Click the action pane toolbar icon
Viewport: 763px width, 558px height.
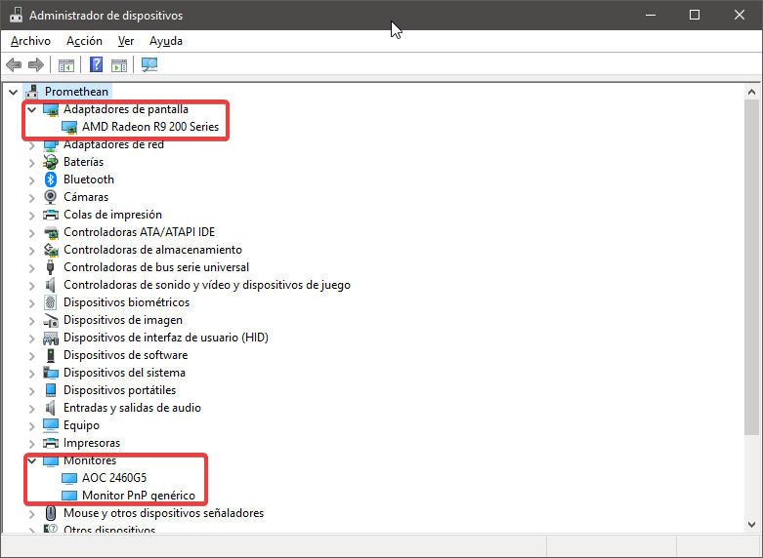click(119, 64)
